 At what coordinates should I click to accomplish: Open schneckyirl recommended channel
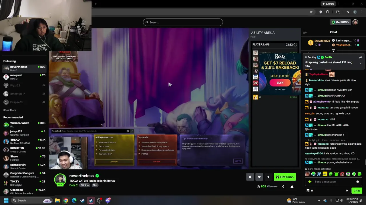point(24,166)
